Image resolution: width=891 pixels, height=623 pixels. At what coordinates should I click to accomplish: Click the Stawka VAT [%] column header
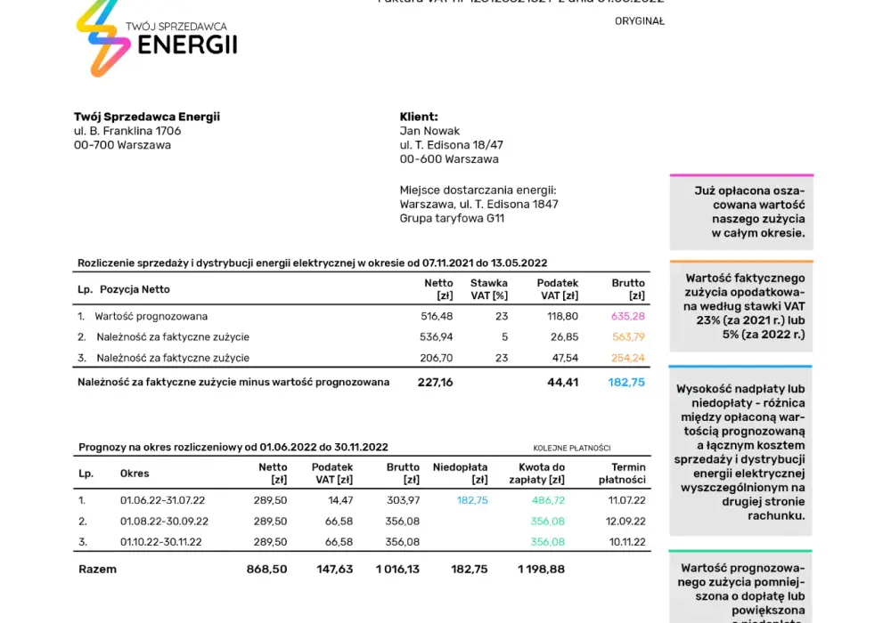488,289
